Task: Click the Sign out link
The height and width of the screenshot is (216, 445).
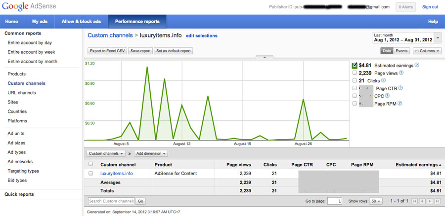Action: click(430, 7)
